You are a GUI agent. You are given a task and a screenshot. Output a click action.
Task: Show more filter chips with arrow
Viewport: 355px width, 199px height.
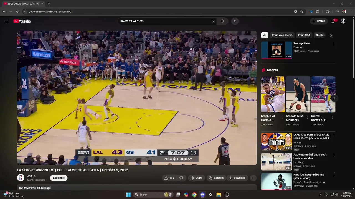[x=331, y=35]
